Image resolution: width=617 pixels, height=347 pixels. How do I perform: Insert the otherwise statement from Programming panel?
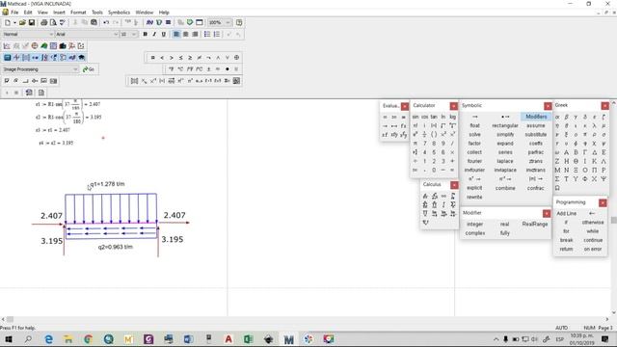point(593,223)
